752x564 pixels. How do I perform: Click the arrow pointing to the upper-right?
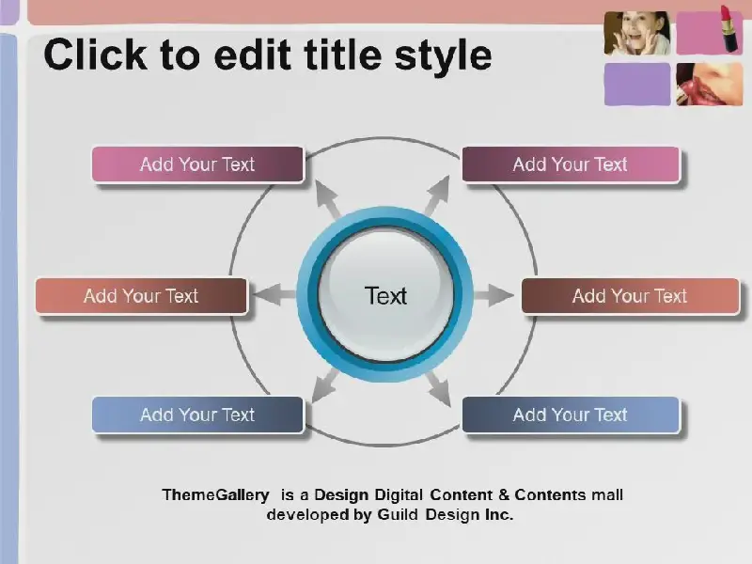pyautogui.click(x=436, y=198)
